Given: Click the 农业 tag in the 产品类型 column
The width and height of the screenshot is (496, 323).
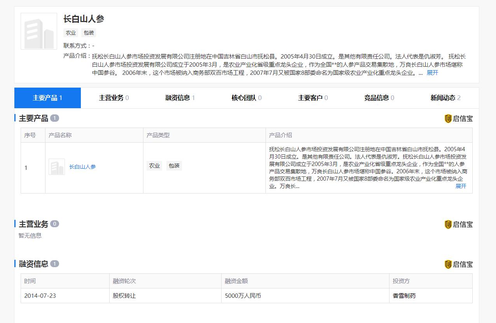Looking at the screenshot, I should pyautogui.click(x=154, y=166).
